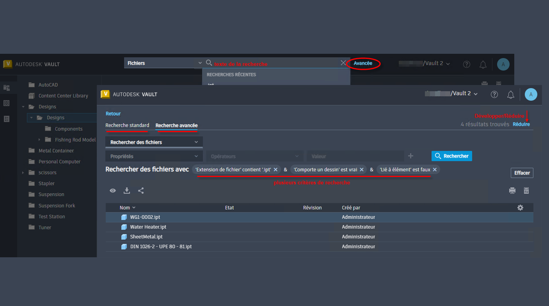Remove the 'Lié à élément' est faux criterion

pos(435,170)
